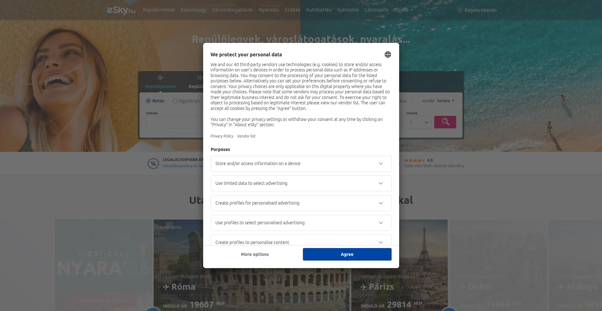
Task: Click the Indulás departure input field
Action: pos(174,122)
